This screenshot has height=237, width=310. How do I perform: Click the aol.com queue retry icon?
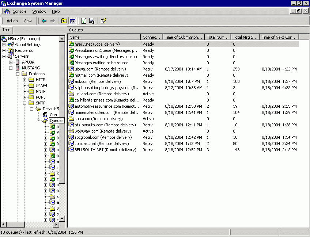pyautogui.click(x=72, y=81)
